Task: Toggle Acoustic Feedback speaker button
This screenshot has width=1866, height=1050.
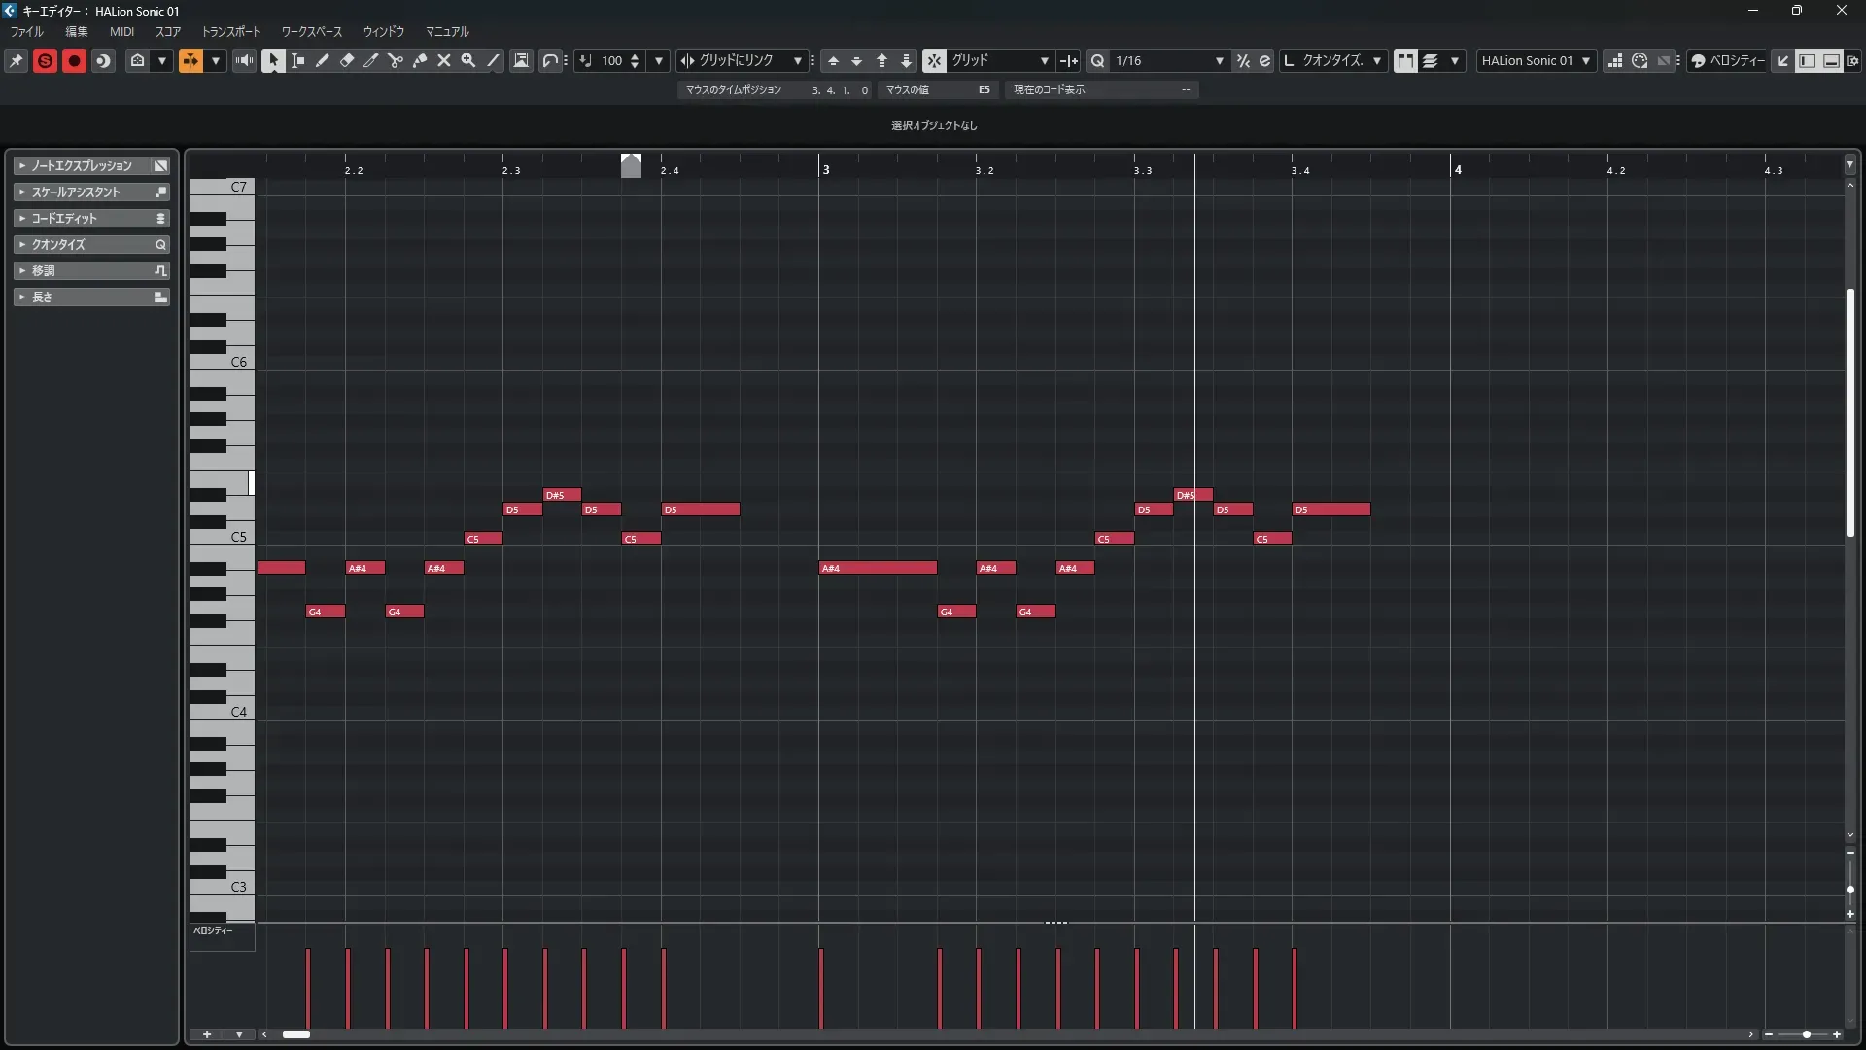Action: click(x=244, y=60)
